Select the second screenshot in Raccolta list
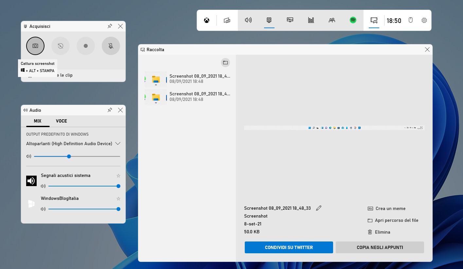The image size is (463, 269). [188, 97]
